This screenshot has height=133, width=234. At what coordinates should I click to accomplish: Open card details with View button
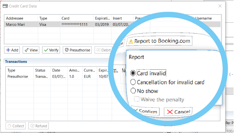[31, 50]
